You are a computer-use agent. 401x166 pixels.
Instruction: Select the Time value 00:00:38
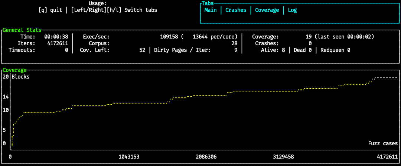pos(56,37)
